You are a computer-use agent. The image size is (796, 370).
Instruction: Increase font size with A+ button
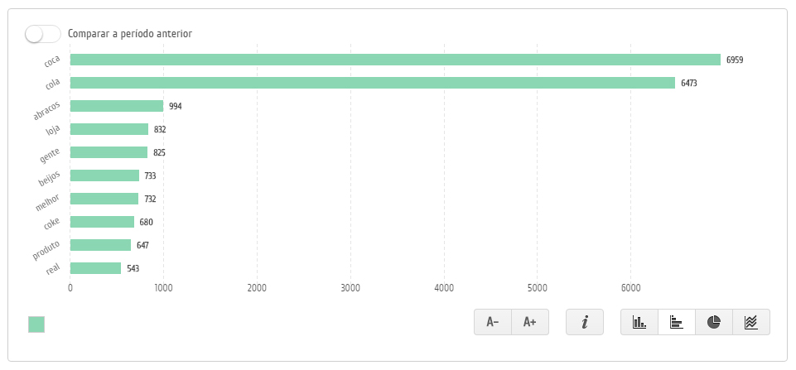click(x=530, y=322)
